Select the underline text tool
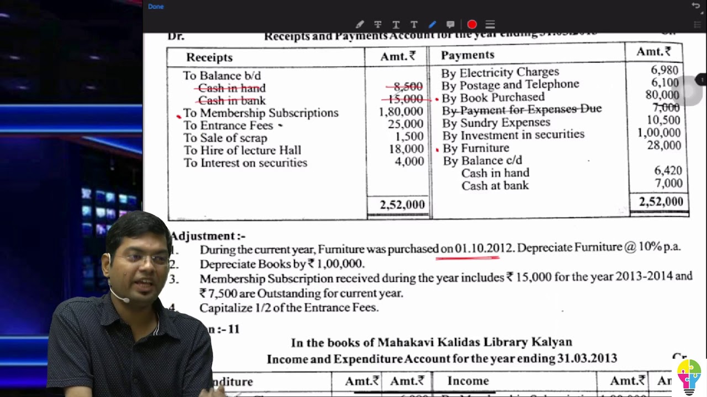The image size is (707, 397). coord(396,24)
